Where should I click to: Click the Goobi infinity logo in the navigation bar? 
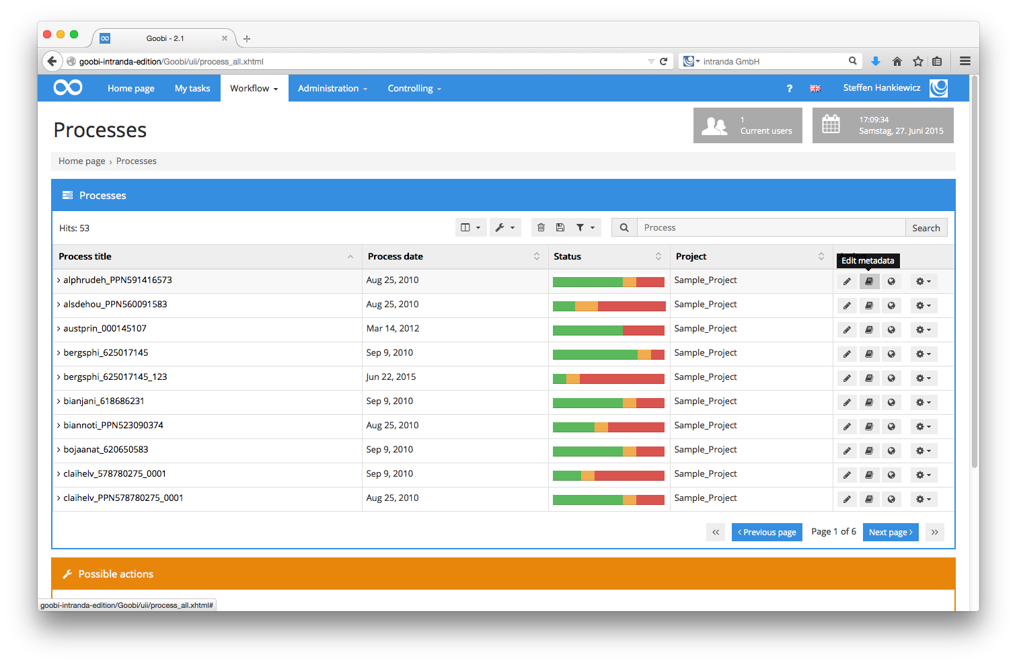tap(67, 87)
